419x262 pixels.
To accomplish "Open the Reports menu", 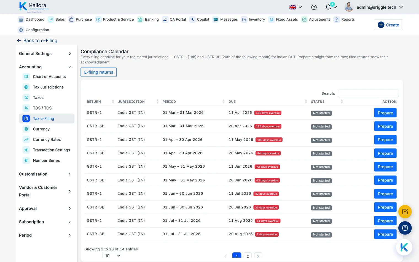I will pos(344,19).
